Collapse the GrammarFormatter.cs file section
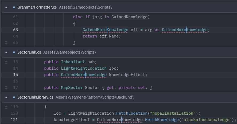Image resolution: width=237 pixels, height=124 pixels. [6, 7]
